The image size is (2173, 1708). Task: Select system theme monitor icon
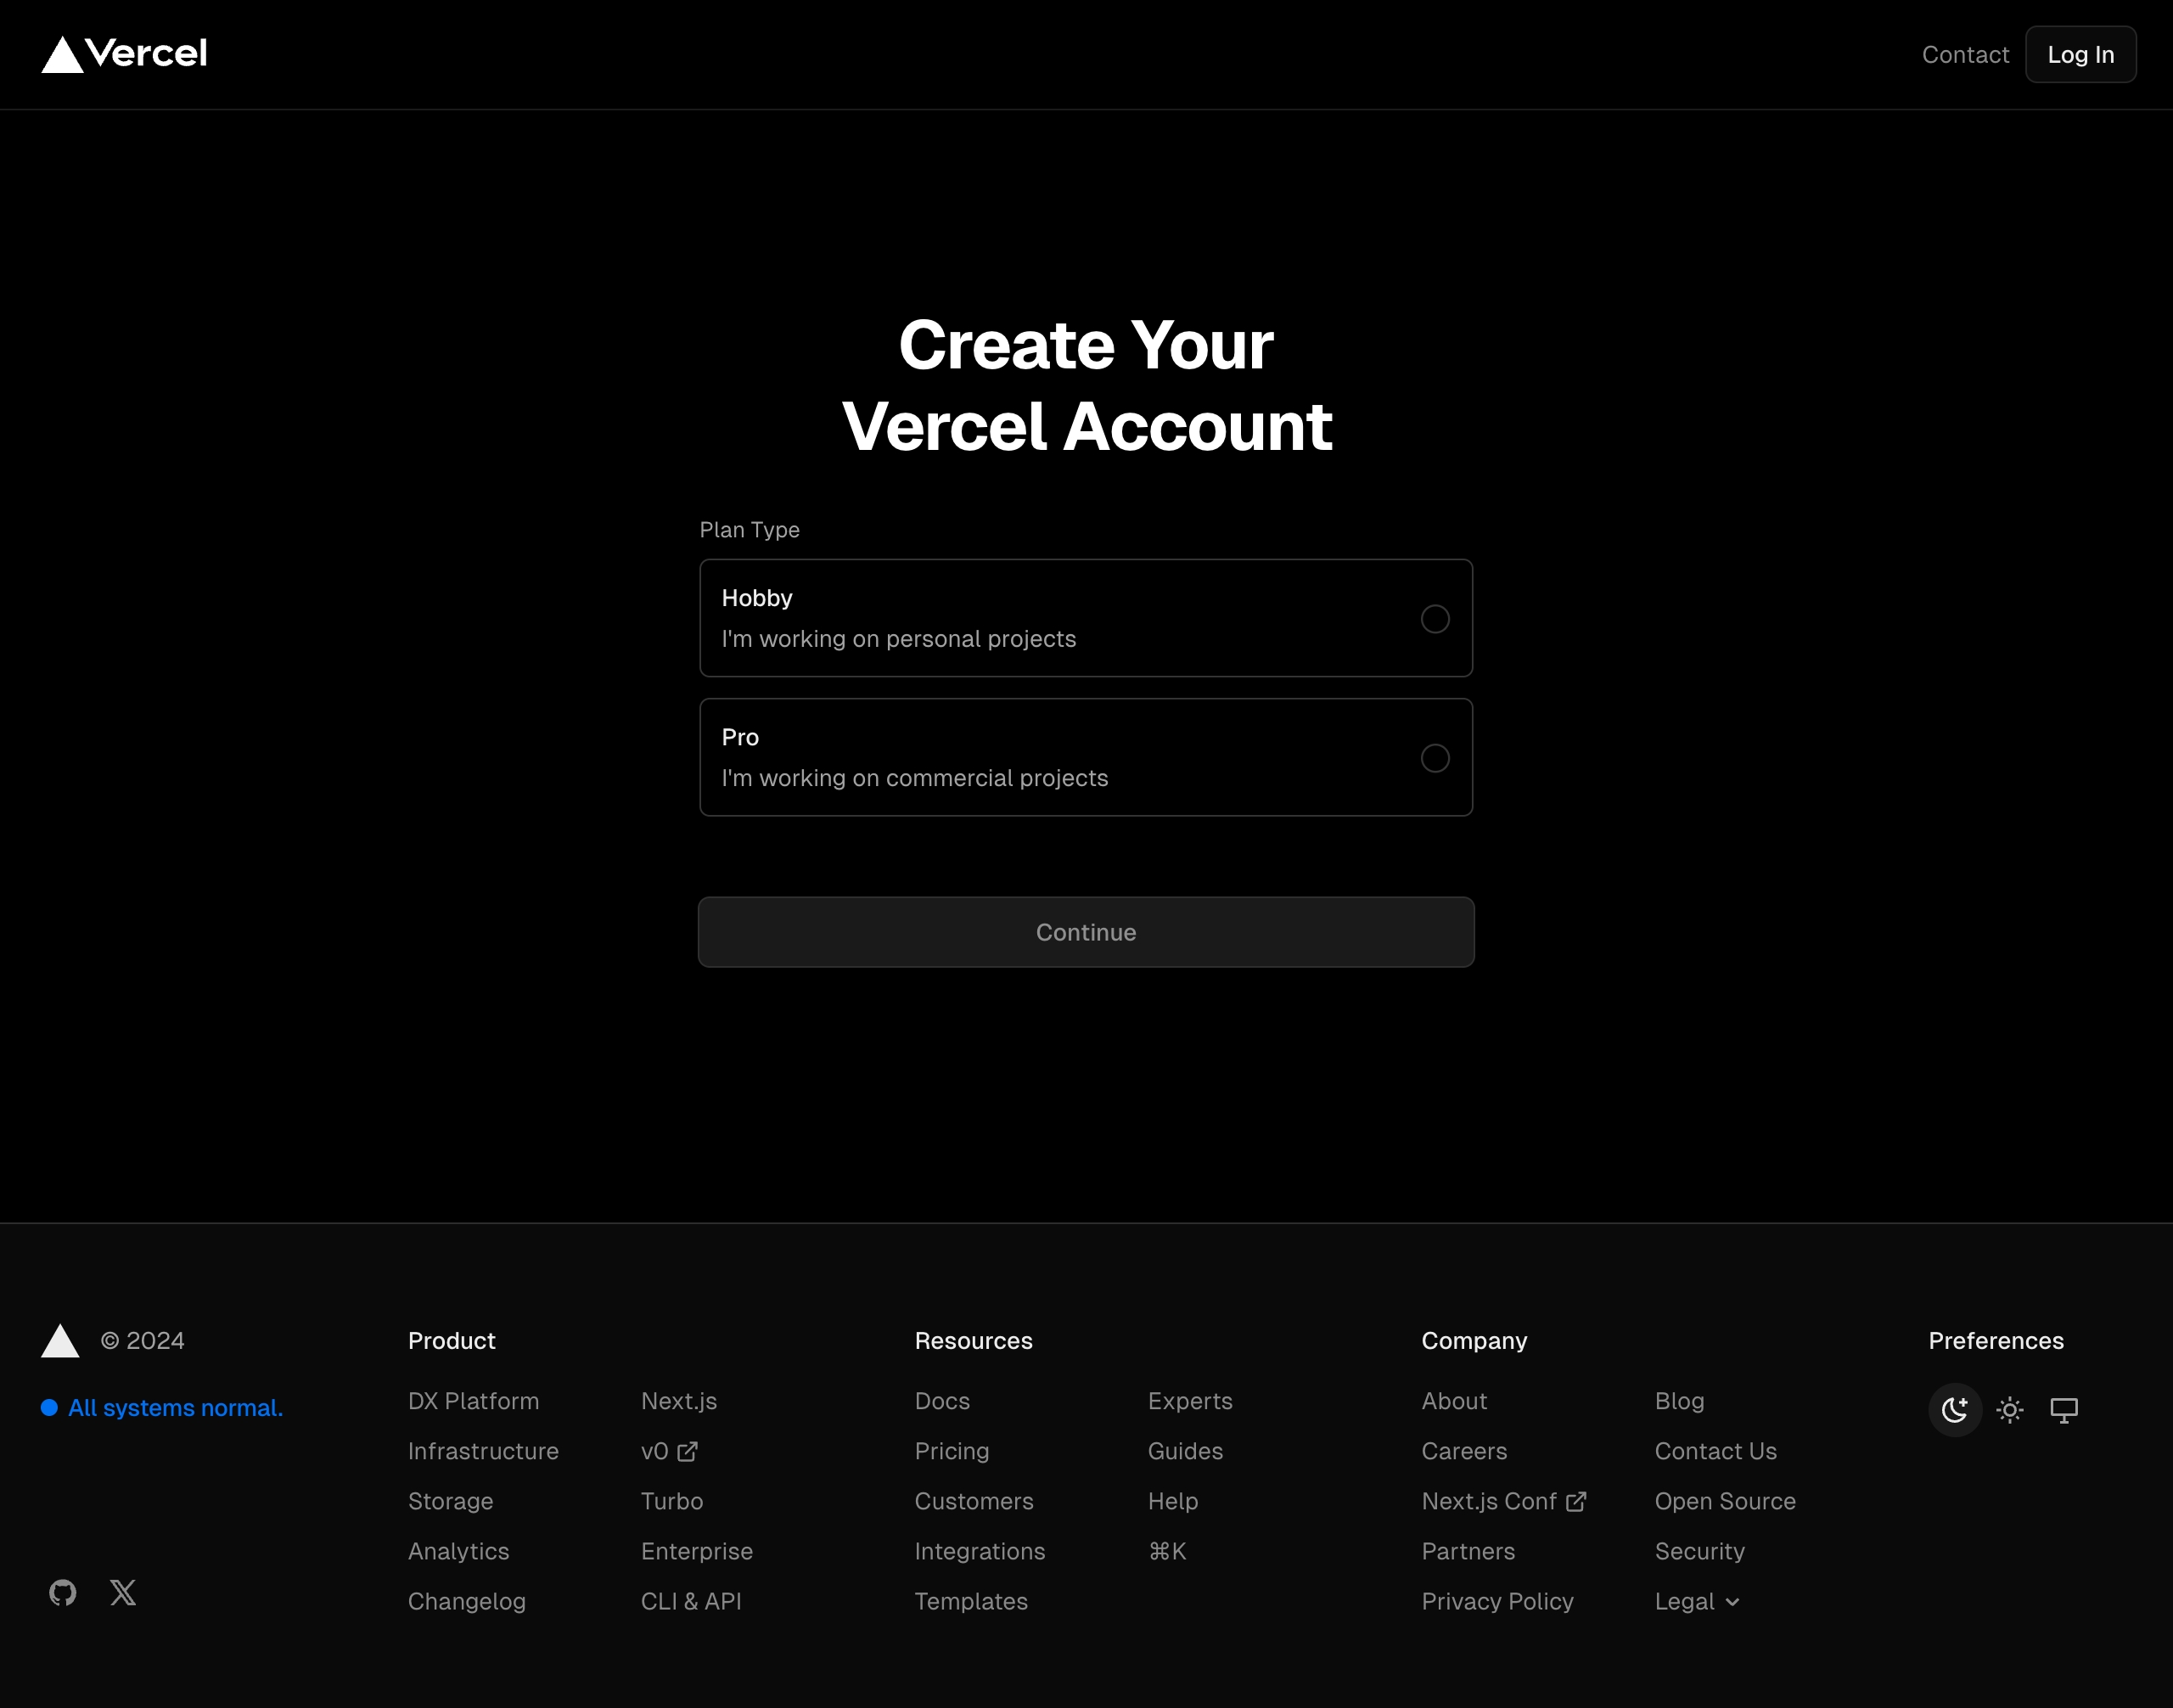[2064, 1410]
